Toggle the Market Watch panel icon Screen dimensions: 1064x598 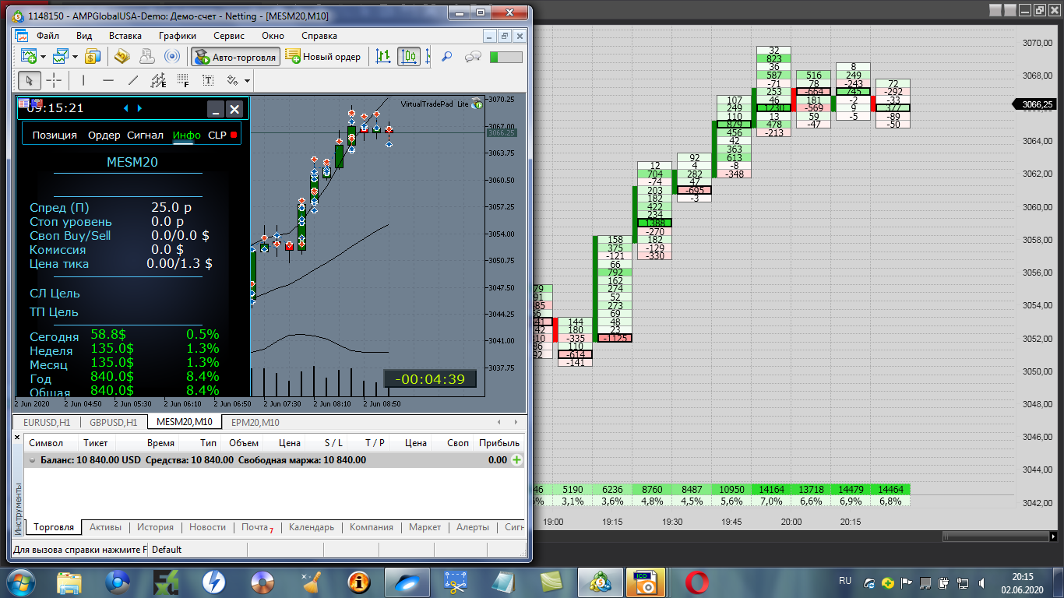click(93, 56)
